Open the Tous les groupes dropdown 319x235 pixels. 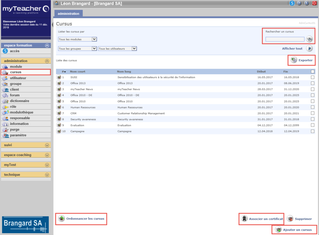point(77,49)
